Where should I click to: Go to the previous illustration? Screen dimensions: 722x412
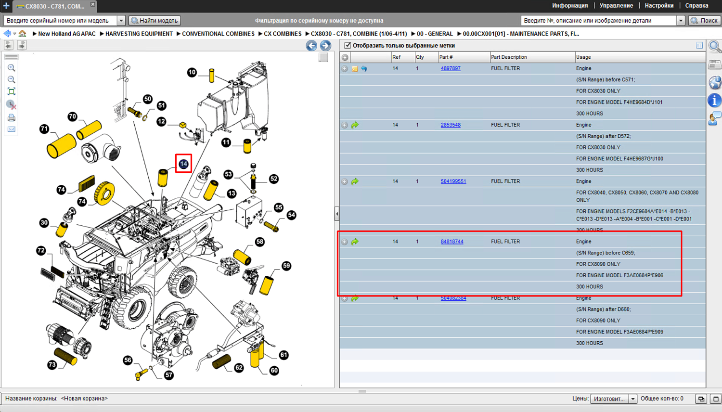click(311, 46)
